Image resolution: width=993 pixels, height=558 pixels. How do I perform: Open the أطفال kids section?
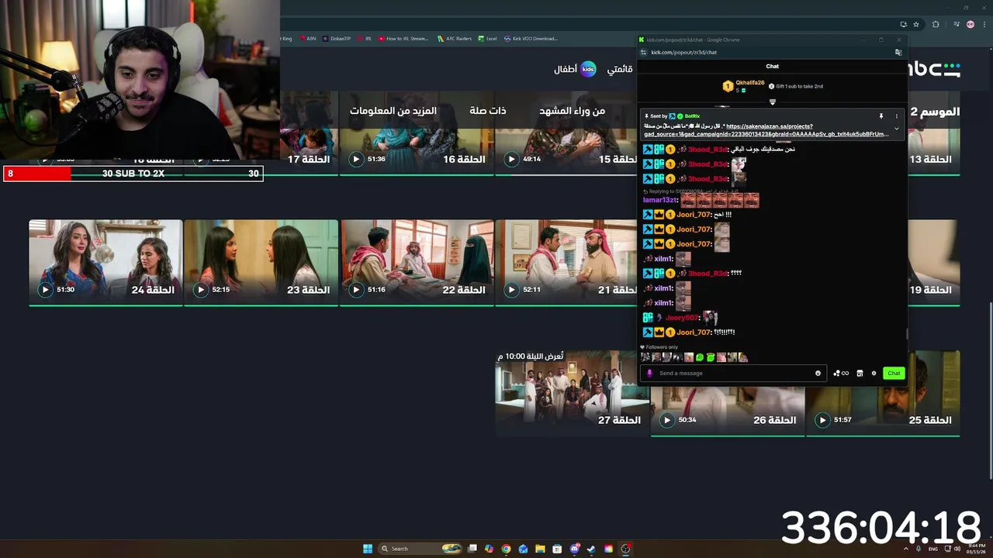pyautogui.click(x=575, y=69)
